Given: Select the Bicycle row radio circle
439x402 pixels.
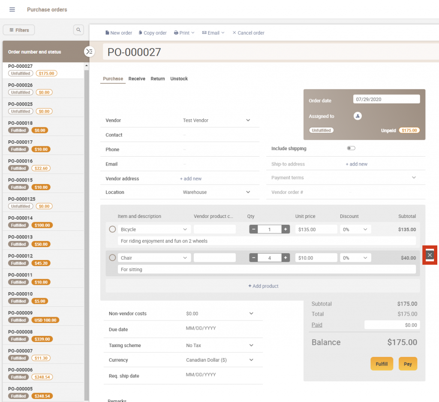Looking at the screenshot, I should point(112,229).
